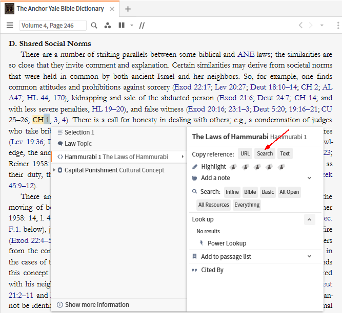Viewport: 342px width, 313px height.
Task: Copy reference as Search
Action: pos(265,153)
